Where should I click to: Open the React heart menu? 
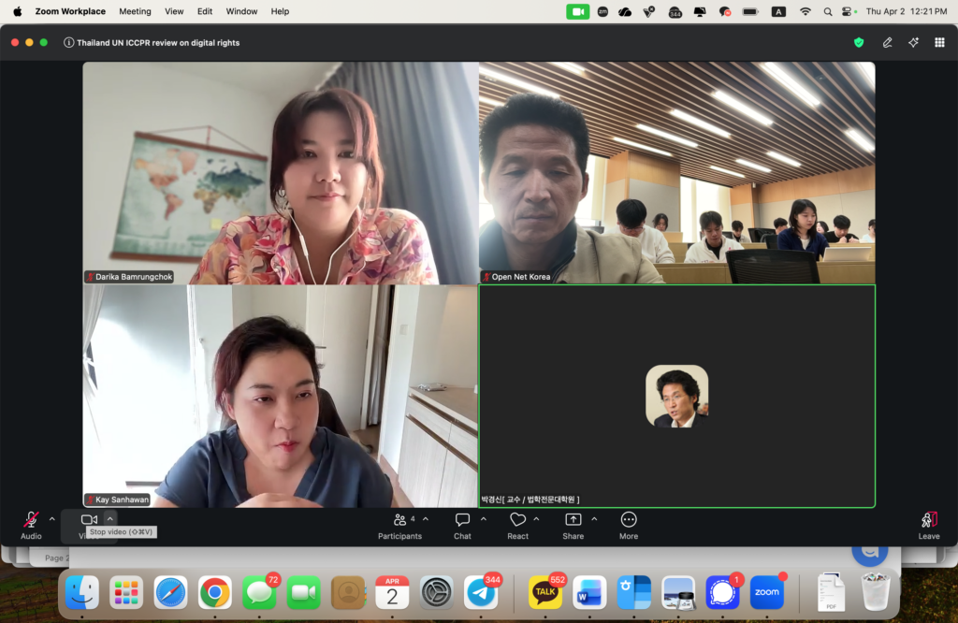(517, 520)
